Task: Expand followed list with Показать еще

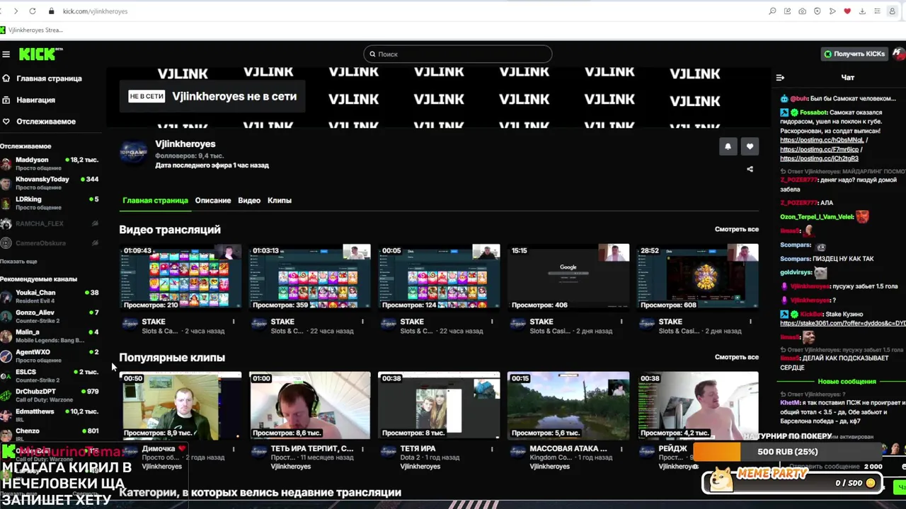Action: tap(18, 262)
